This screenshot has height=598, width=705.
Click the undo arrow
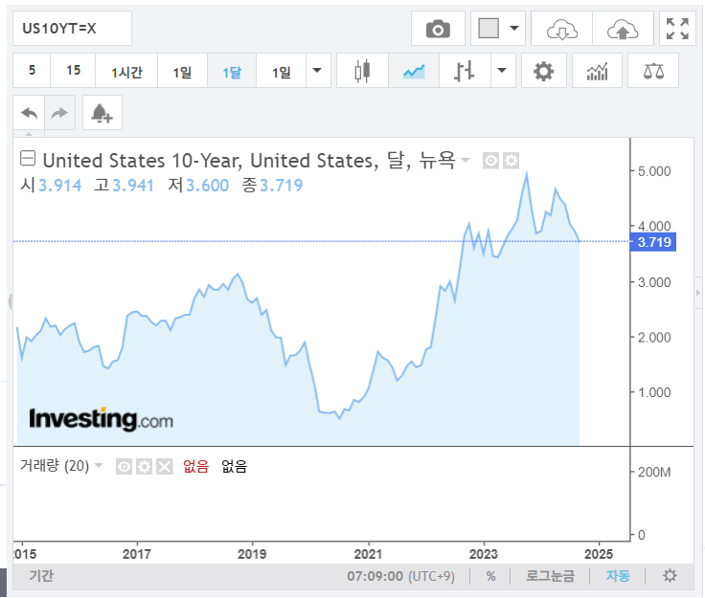click(x=30, y=113)
